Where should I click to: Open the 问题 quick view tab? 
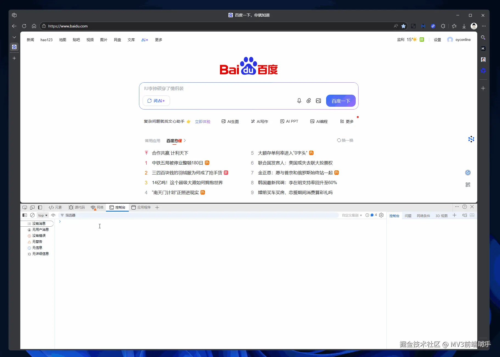[x=408, y=216]
